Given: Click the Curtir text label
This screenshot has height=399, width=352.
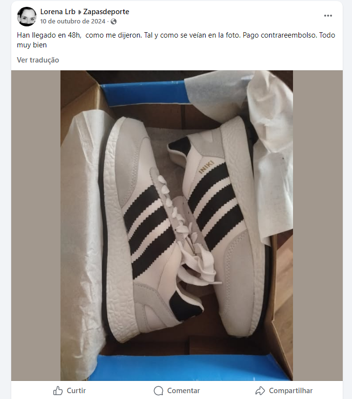Looking at the screenshot, I should 76,391.
